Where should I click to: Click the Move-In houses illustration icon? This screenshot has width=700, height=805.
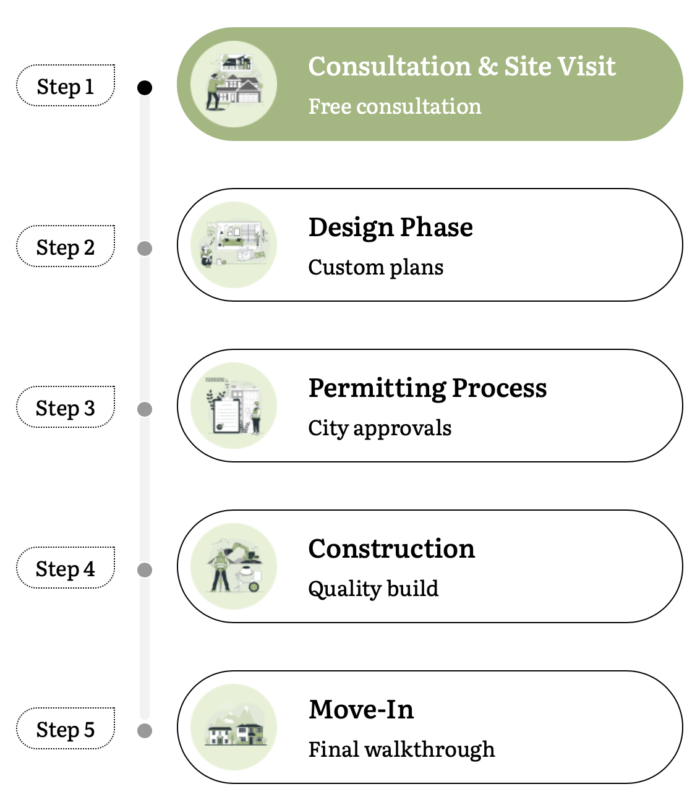pos(234,727)
